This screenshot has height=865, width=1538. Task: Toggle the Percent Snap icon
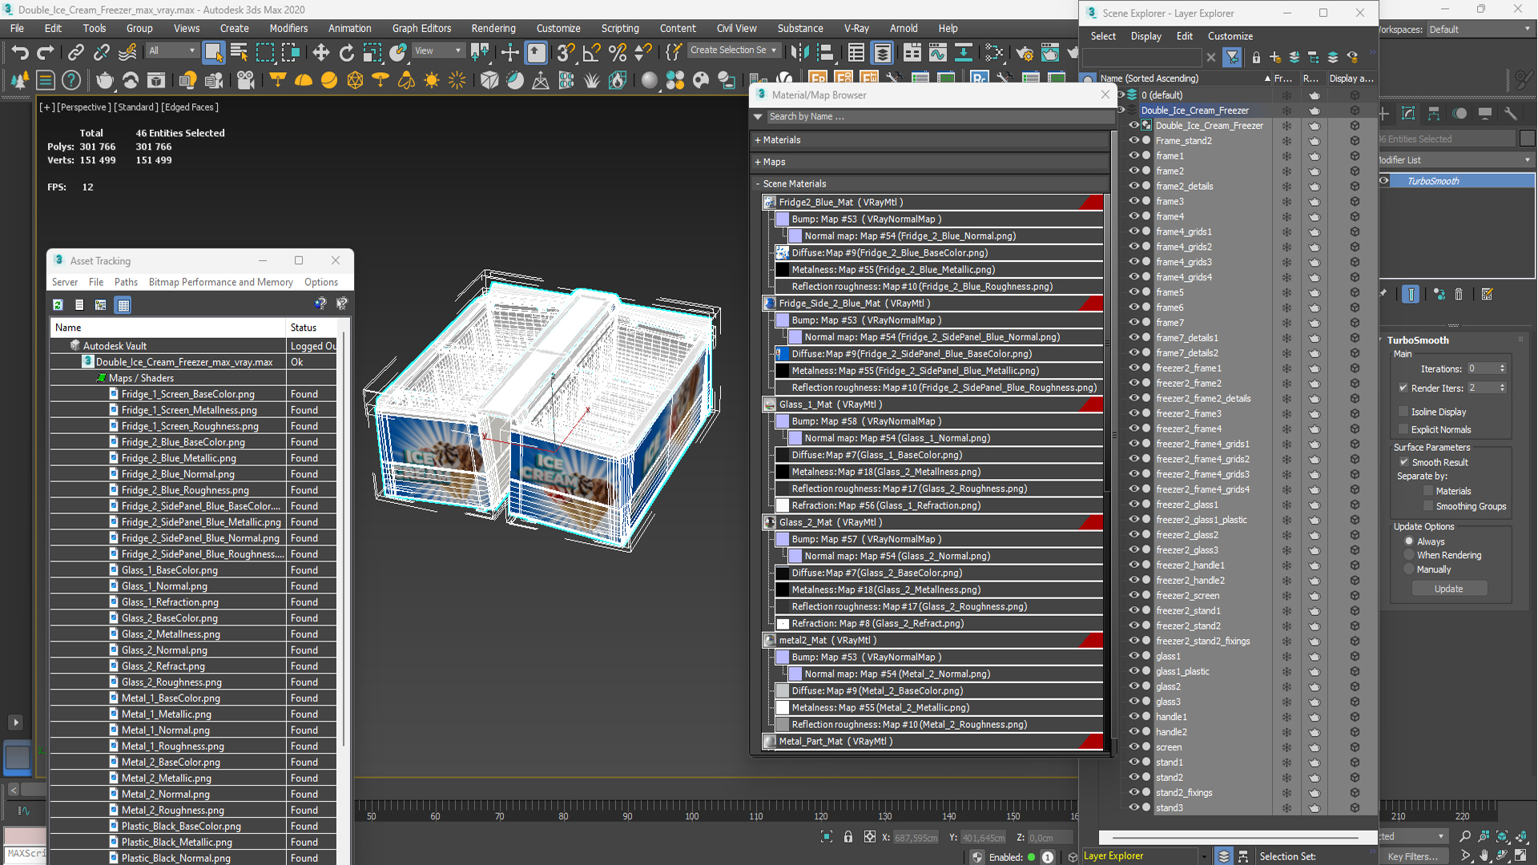[x=617, y=53]
